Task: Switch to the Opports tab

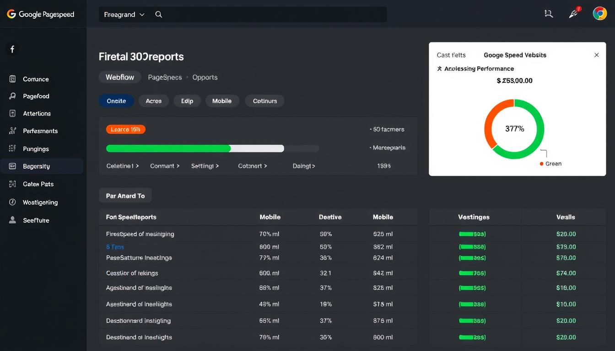Action: pos(205,77)
